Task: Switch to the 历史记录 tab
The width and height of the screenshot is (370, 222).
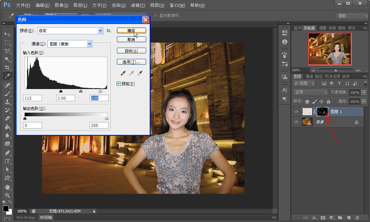Action: pyautogui.click(x=332, y=76)
